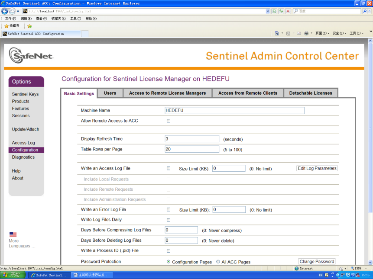The height and width of the screenshot is (279, 373).
Task: Open Sentinel Keys in Options sidebar
Action: 25,94
